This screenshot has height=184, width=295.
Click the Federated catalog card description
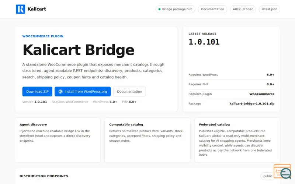(x=235, y=143)
